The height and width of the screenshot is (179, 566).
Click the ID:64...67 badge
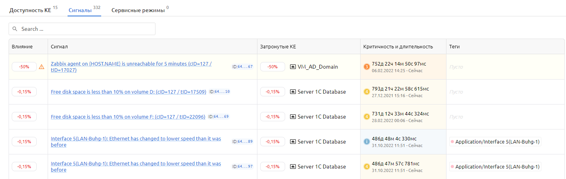pos(242,67)
